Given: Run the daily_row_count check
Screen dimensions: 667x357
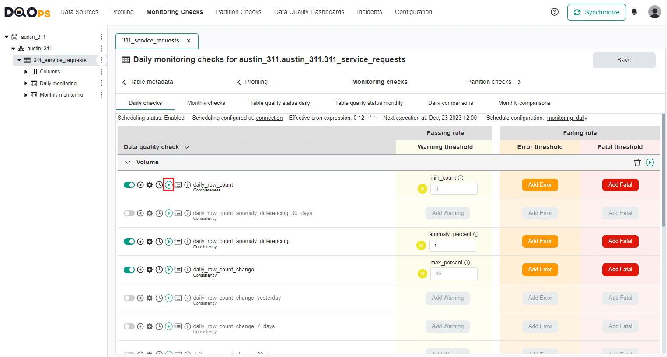Looking at the screenshot, I should [169, 184].
